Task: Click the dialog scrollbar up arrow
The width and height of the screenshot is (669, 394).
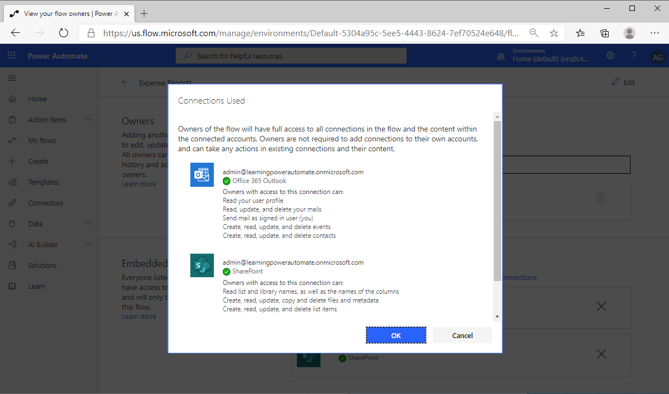Action: tap(497, 117)
